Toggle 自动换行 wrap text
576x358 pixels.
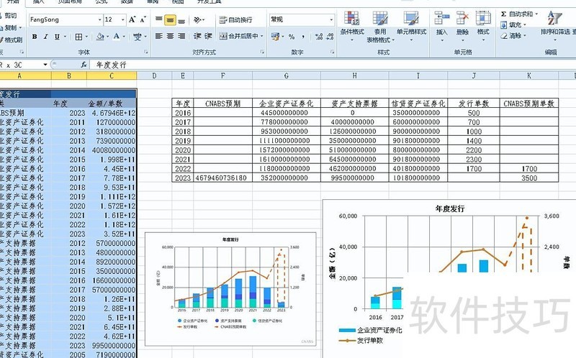(235, 20)
